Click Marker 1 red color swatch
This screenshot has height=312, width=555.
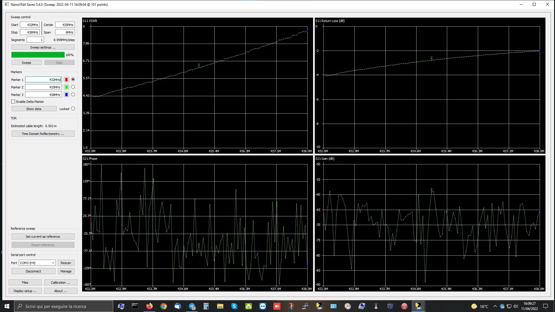(x=66, y=80)
